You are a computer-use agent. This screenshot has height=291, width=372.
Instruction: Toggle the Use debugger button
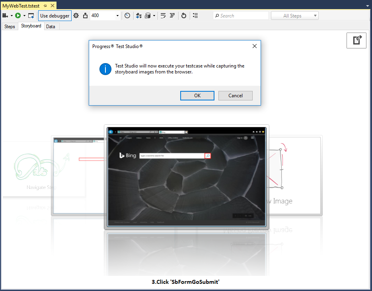coord(55,15)
